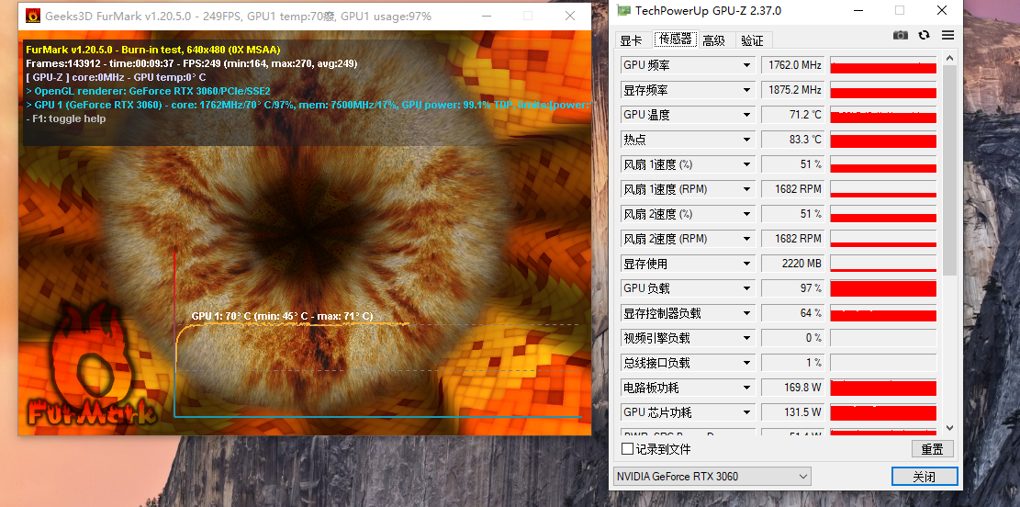The image size is (1020, 507).
Task: Switch to the 高级 tab
Action: pos(714,40)
